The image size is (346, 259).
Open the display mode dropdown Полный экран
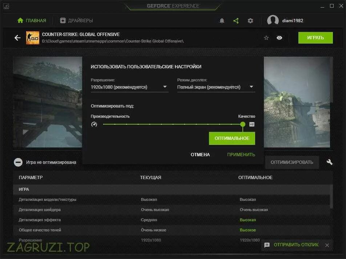tap(216, 87)
